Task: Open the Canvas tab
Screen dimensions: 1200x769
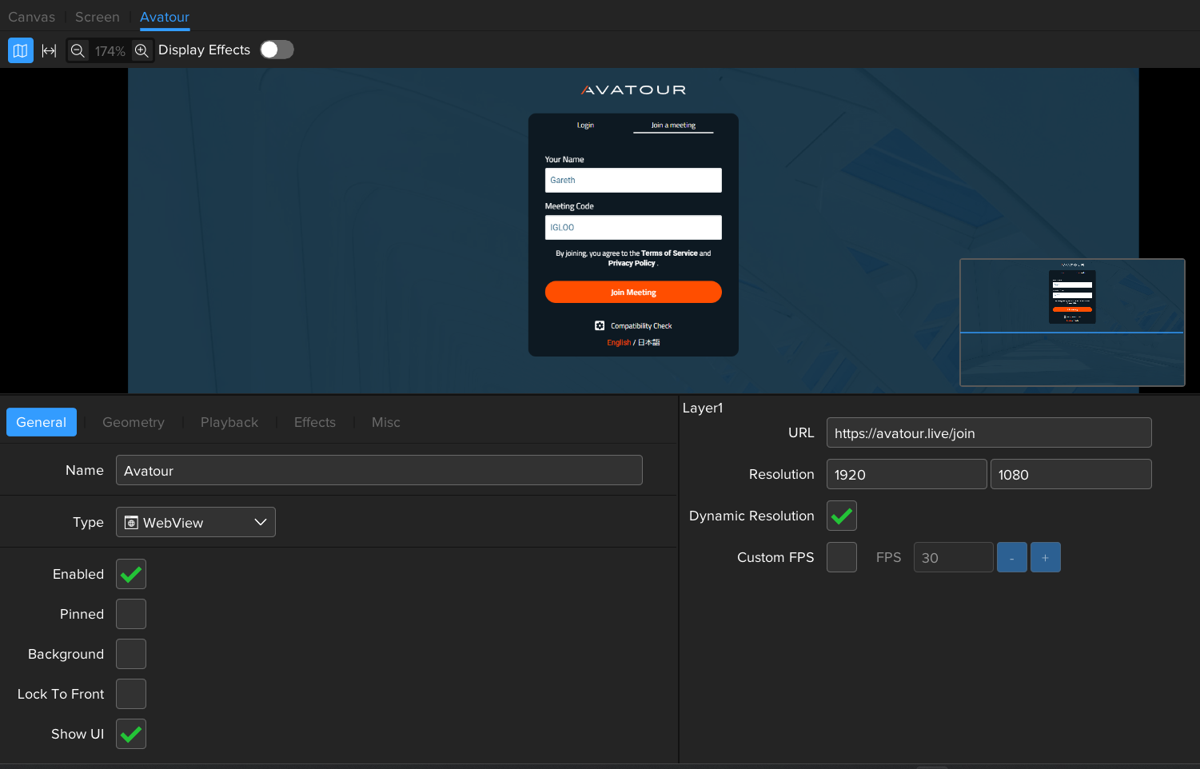Action: [32, 17]
